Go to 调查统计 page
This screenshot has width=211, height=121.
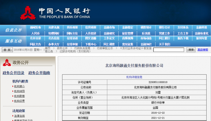146,28
